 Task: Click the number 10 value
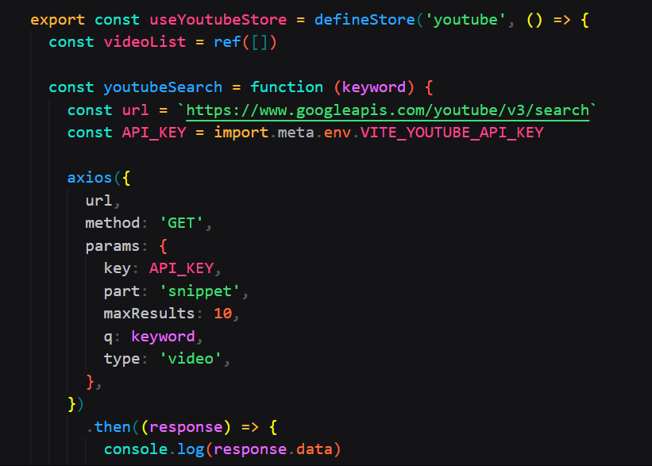pyautogui.click(x=223, y=314)
